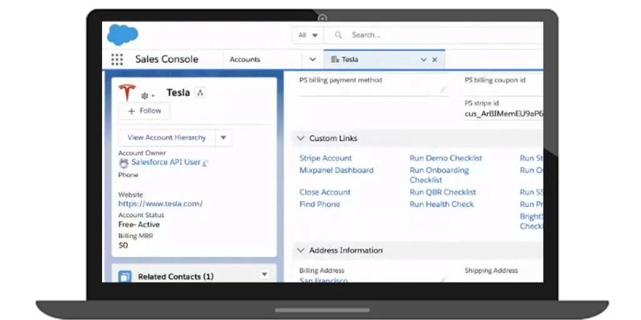Close the Tesla tab

[434, 59]
